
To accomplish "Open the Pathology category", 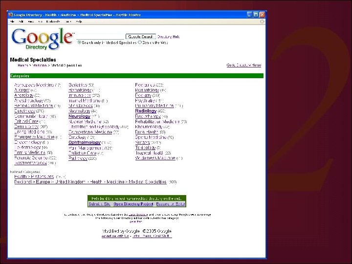I will pyautogui.click(x=78, y=158).
